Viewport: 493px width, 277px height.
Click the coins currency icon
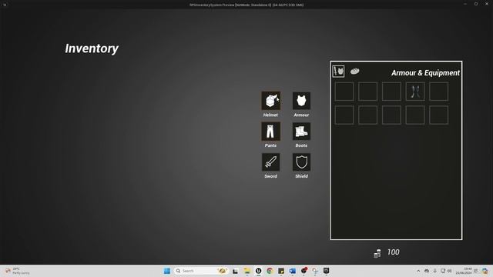pos(377,253)
